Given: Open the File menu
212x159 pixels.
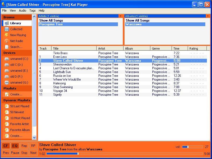Looking at the screenshot, I should point(4,11).
